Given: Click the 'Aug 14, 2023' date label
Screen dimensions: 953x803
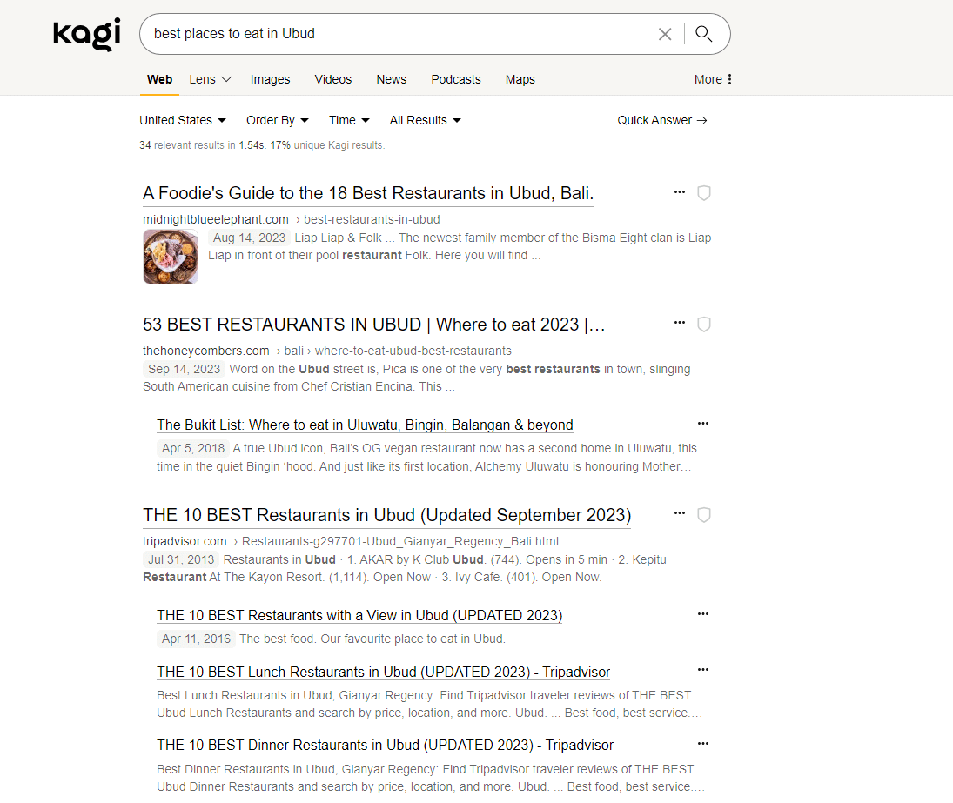Looking at the screenshot, I should pyautogui.click(x=249, y=238).
